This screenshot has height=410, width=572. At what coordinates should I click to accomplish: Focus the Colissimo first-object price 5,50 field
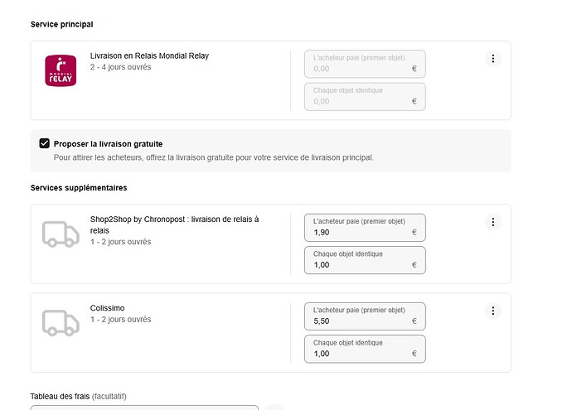point(365,316)
